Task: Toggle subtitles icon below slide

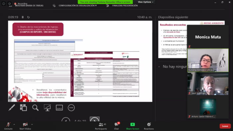Action: (59, 108)
